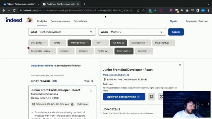This screenshot has width=212, height=119.
Task: Open the Remote filter dropdown
Action: pyautogui.click(x=58, y=43)
